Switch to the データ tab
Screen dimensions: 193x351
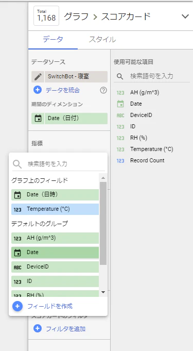(x=53, y=40)
